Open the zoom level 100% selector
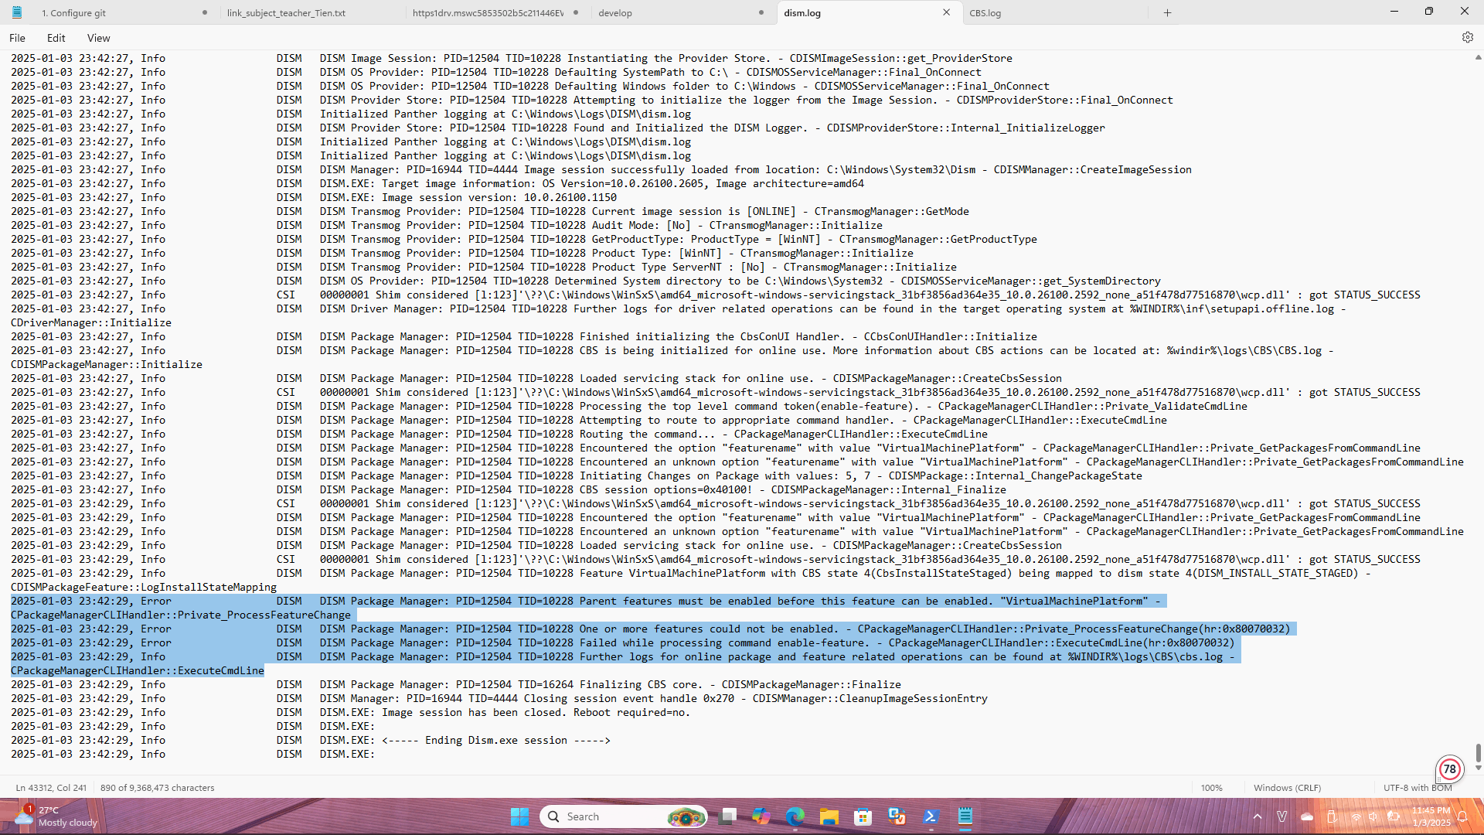The height and width of the screenshot is (835, 1484). click(1211, 788)
